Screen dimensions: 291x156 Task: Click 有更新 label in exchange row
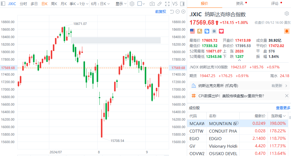coord(277,86)
